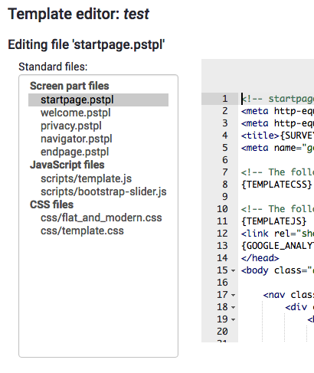Click line number 1 in gutter
The image size is (314, 373).
[224, 99]
